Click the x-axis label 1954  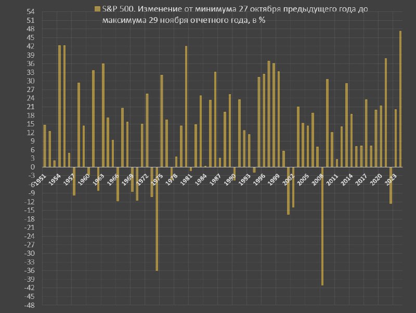coord(55,180)
